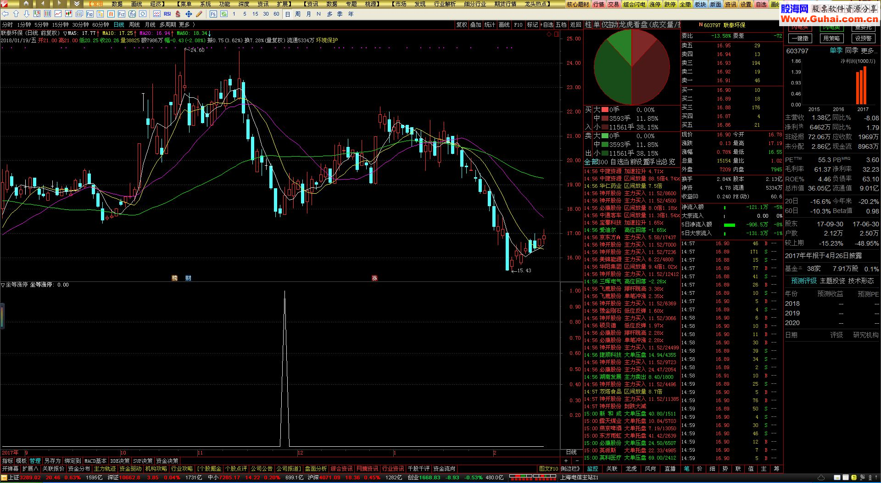
Task: Click the up arrow toolbar icon
Action: coord(16,14)
